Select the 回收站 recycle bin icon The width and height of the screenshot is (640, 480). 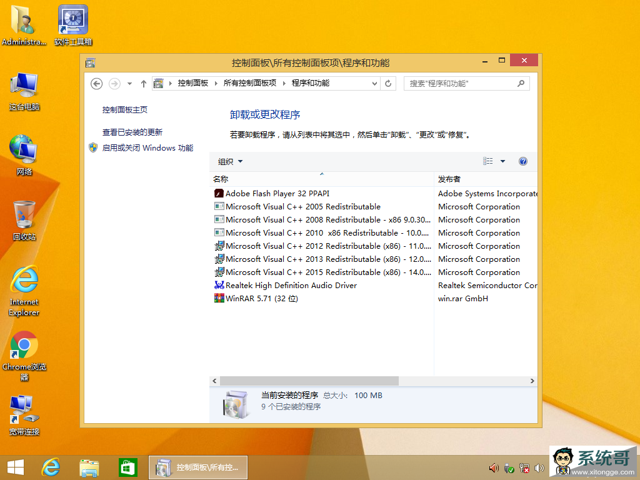24,221
